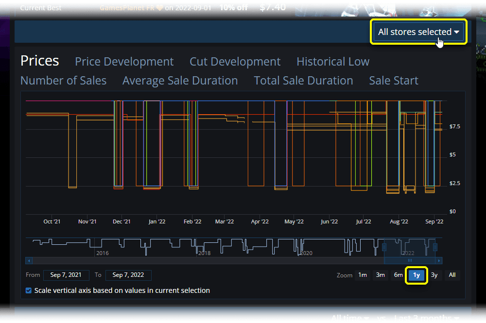This screenshot has width=486, height=323.
Task: Click the $7.5 axis label
Action: click(x=455, y=126)
